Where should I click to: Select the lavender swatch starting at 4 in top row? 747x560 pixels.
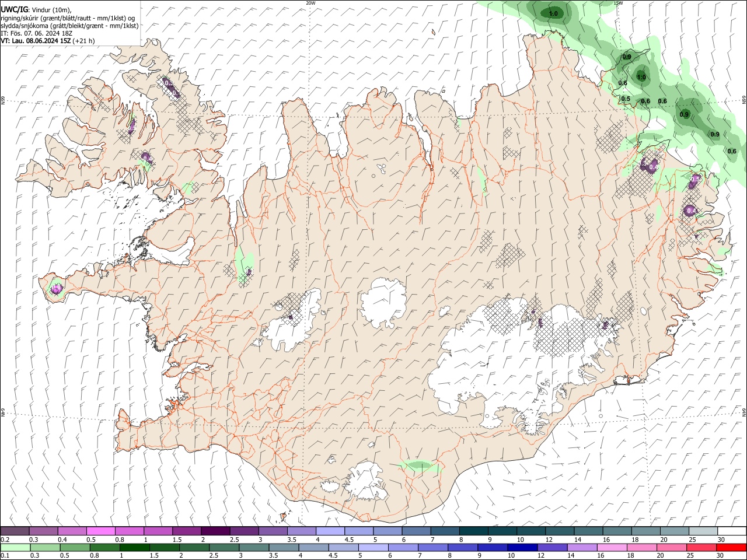330,531
